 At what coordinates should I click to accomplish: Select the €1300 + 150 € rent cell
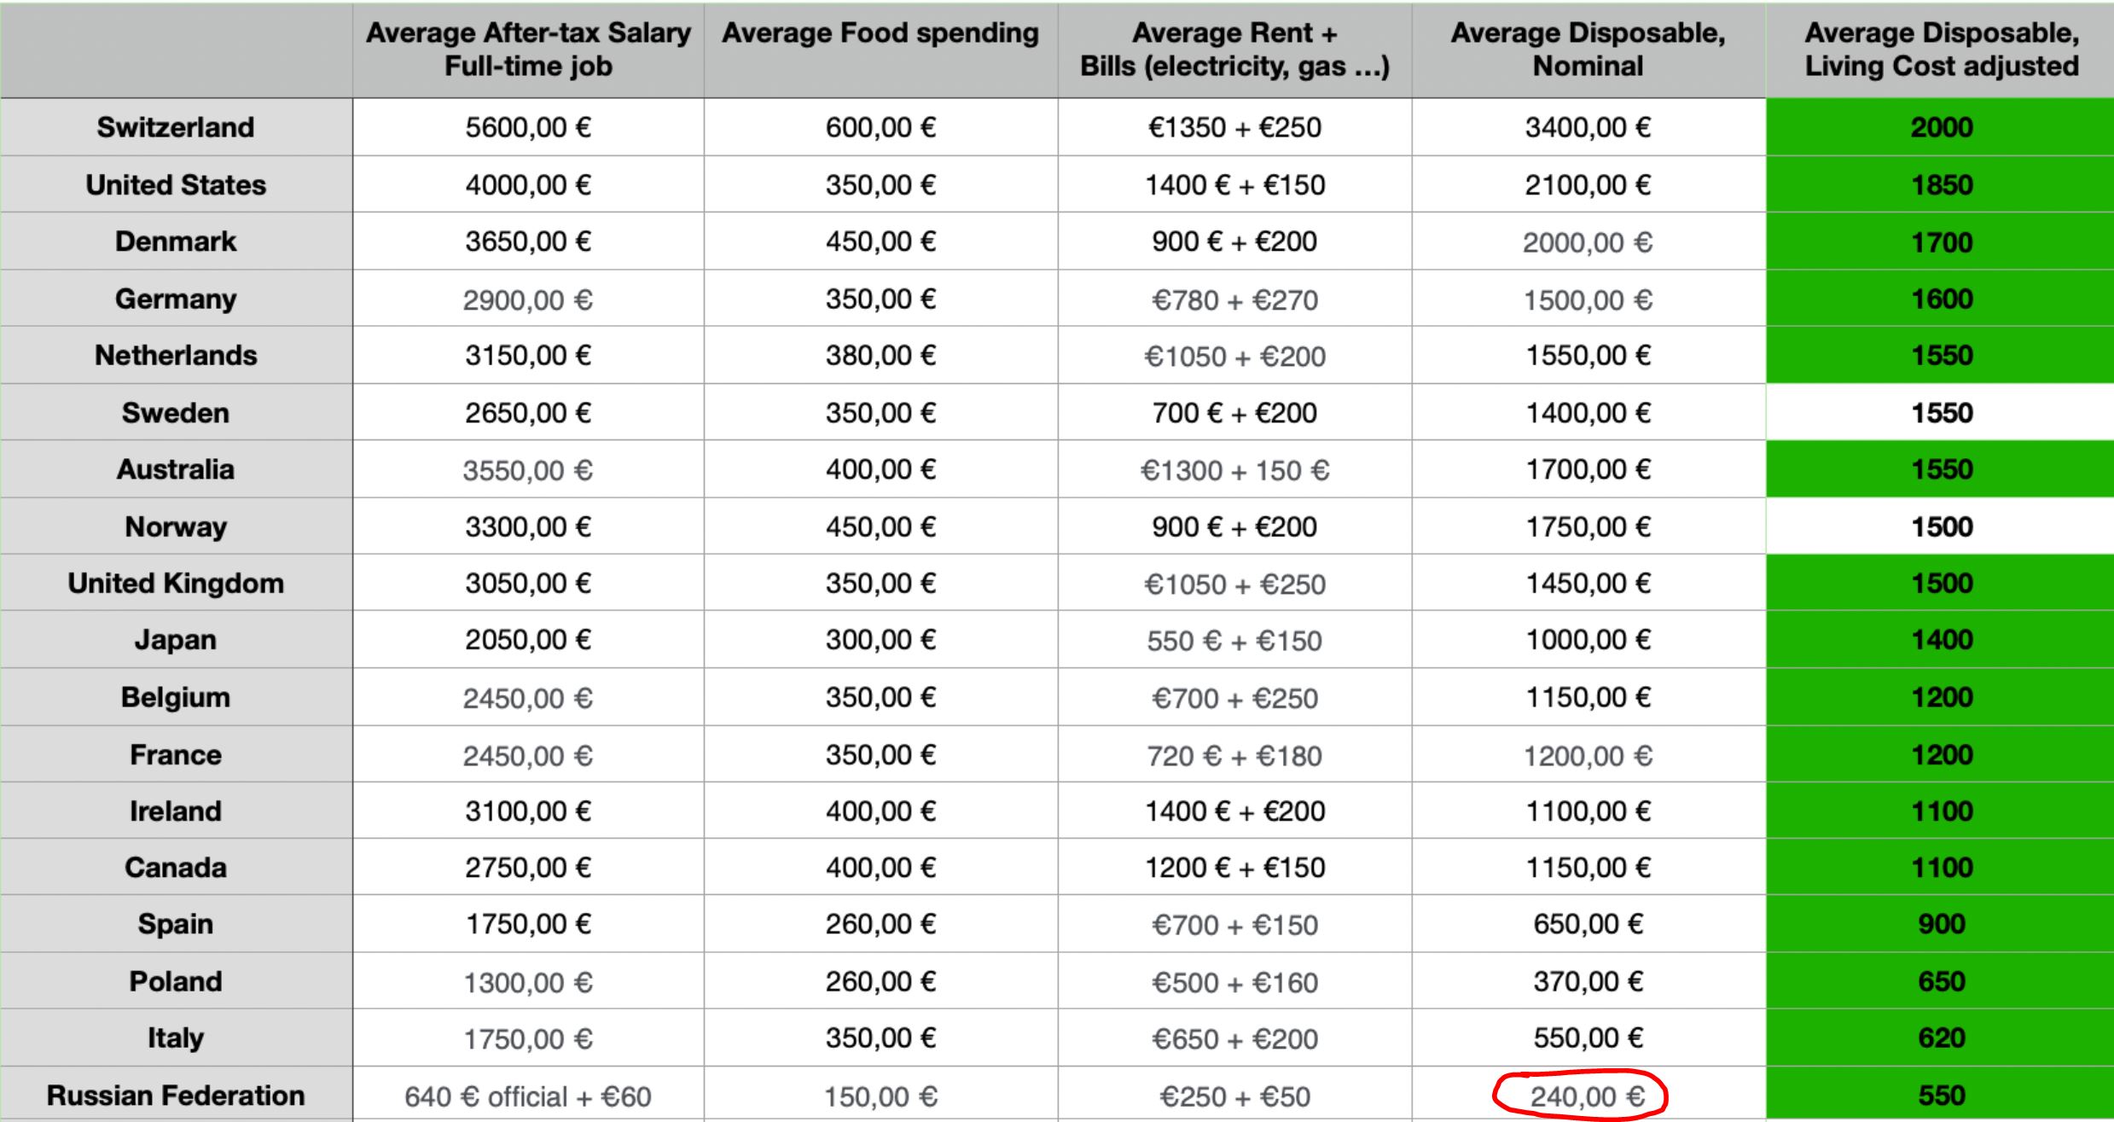click(1234, 469)
